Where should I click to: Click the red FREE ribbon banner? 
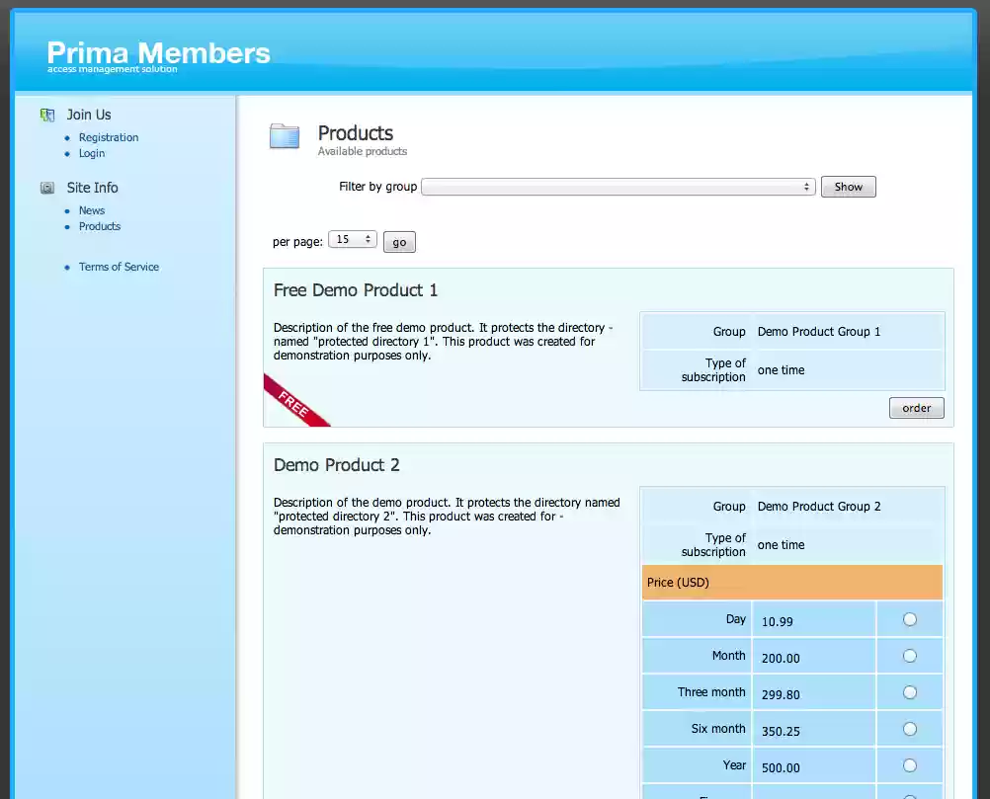click(x=295, y=399)
